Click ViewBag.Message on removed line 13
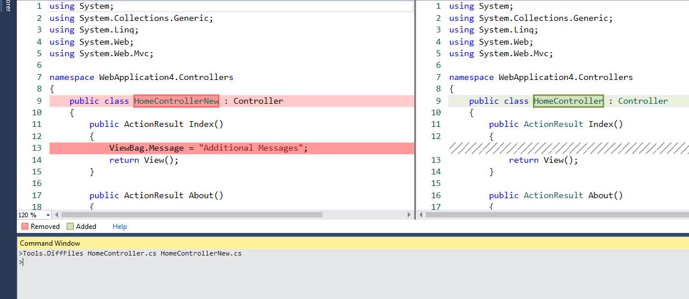This screenshot has width=689, height=299. 147,148
